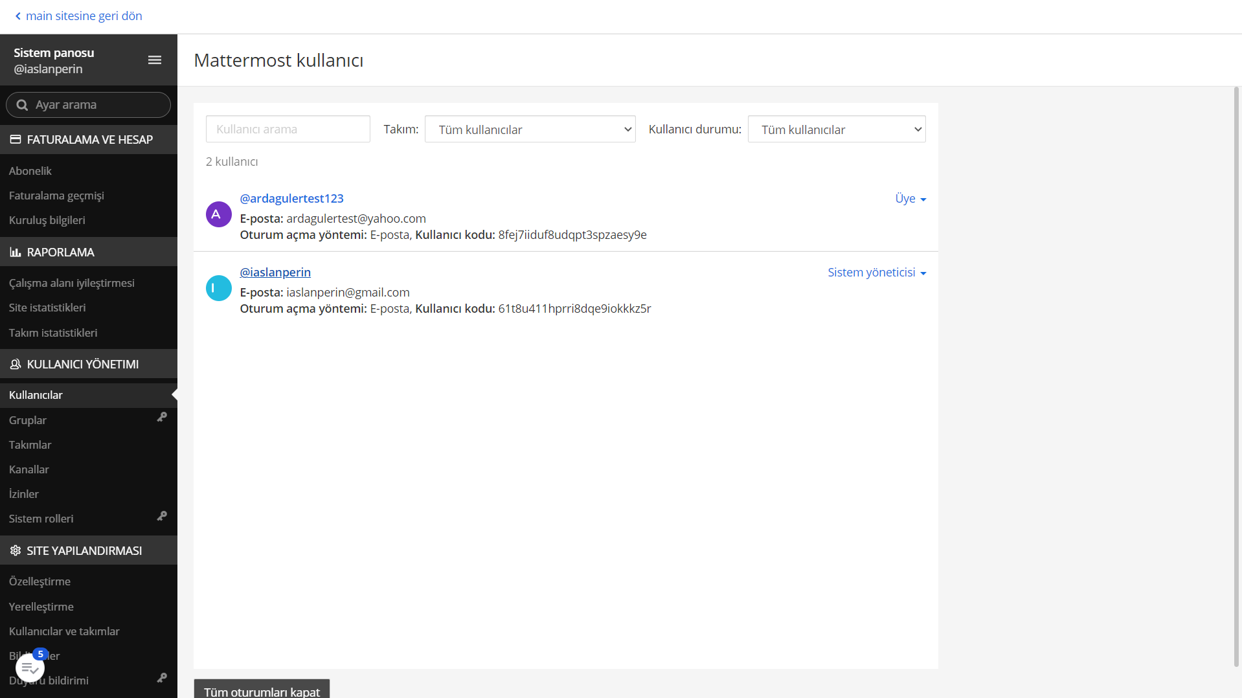Expand the Üye role dropdown
Screen dimensions: 1242x698
[x=910, y=199]
